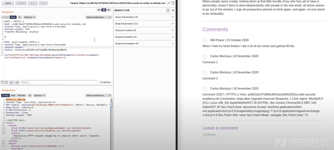Screen dimensions: 334x150
Task: Open the Response Render tab
Action: (x=22, y=95)
